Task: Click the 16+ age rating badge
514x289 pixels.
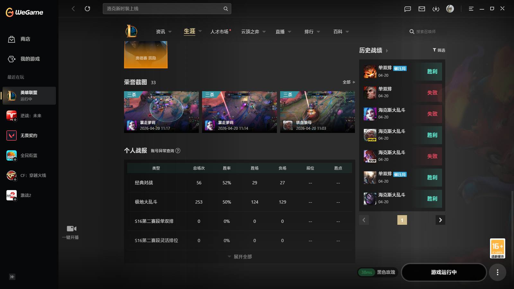Action: coord(497,248)
